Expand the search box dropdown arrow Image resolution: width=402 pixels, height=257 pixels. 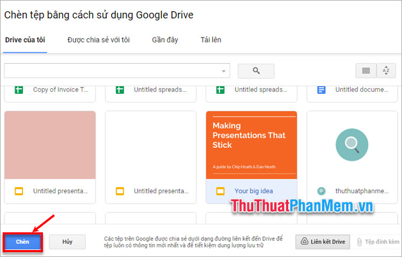click(x=224, y=71)
